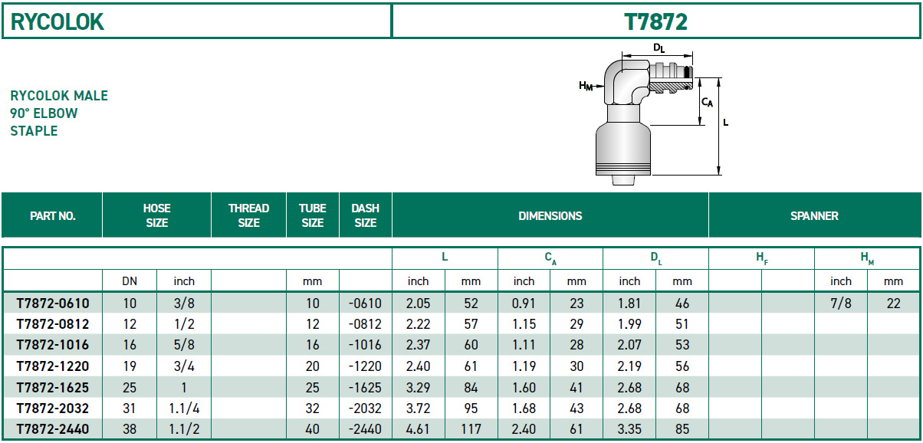Select the T7872 series heading
923x443 pixels.
[x=655, y=21]
